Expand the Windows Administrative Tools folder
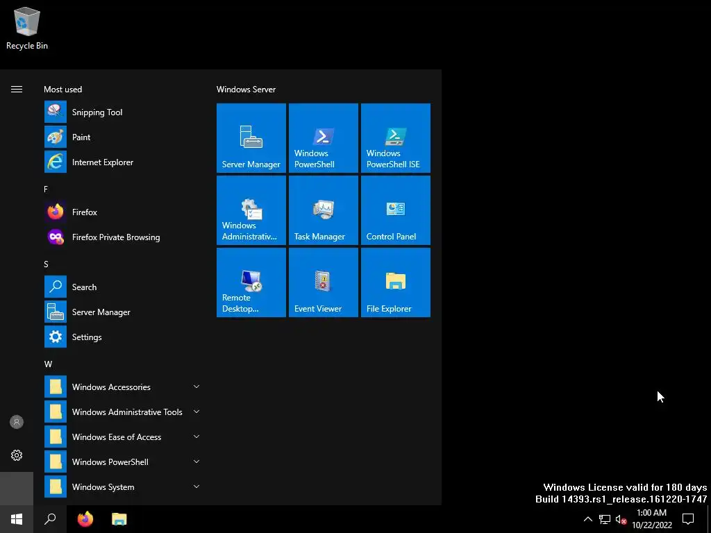The height and width of the screenshot is (533, 711). pyautogui.click(x=122, y=412)
